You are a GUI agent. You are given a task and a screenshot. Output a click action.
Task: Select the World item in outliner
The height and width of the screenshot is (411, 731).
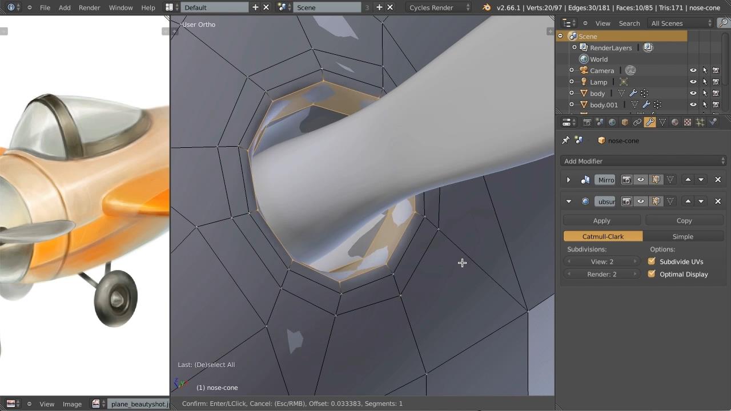pos(599,59)
